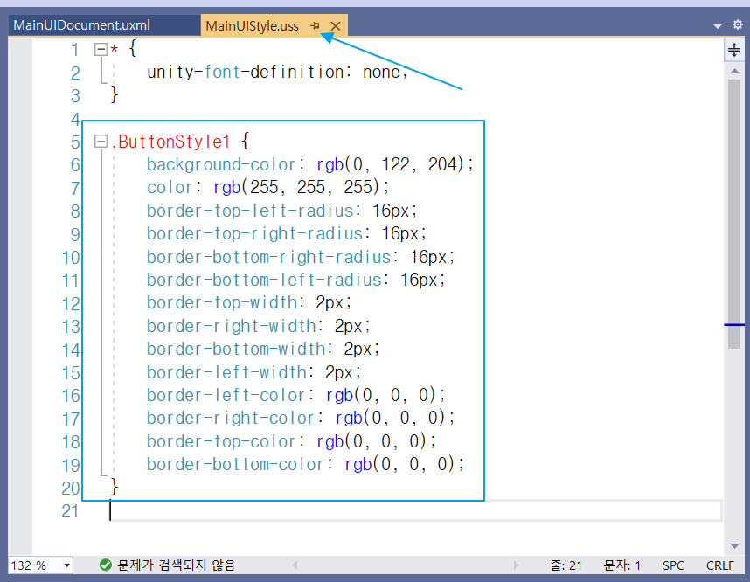Click 'border-top-width' on line 12
The width and height of the screenshot is (750, 582).
[222, 302]
